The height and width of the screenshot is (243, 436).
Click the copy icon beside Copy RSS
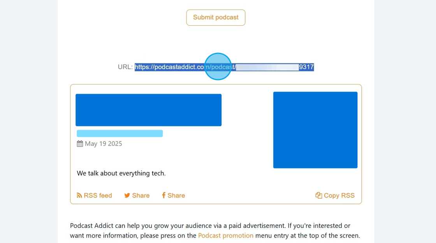point(319,196)
